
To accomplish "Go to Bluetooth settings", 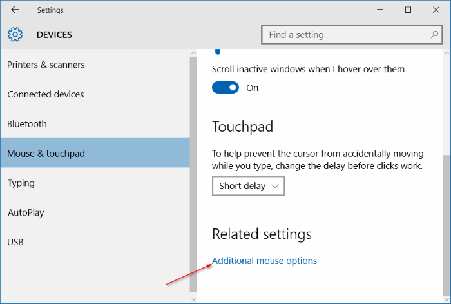I will [x=27, y=124].
